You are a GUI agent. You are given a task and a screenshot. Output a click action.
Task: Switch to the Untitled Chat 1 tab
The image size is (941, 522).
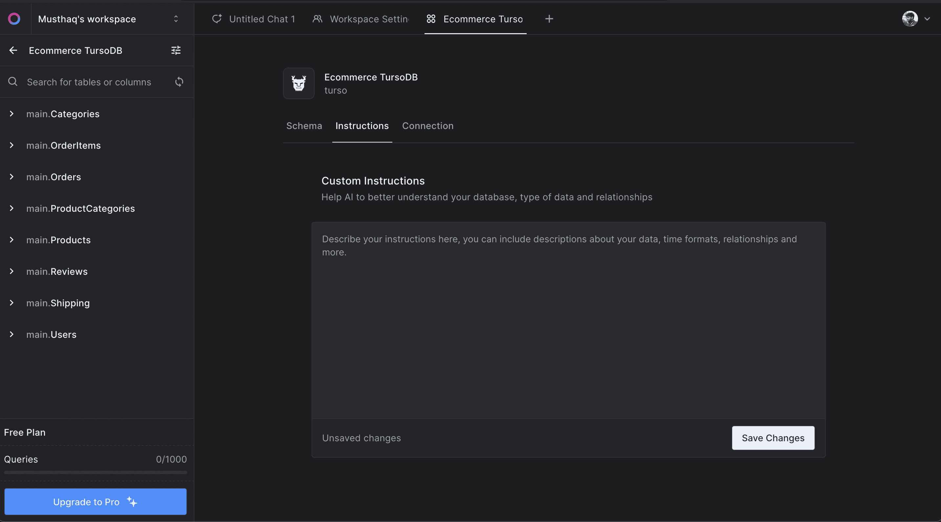point(253,19)
